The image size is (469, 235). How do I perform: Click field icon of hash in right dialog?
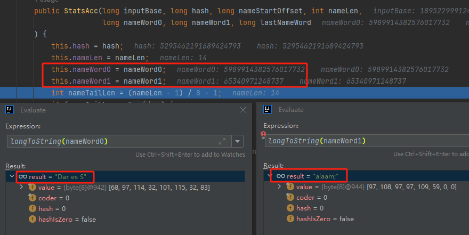[x=290, y=208]
